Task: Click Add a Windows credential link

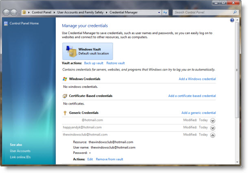Action: [197, 79]
